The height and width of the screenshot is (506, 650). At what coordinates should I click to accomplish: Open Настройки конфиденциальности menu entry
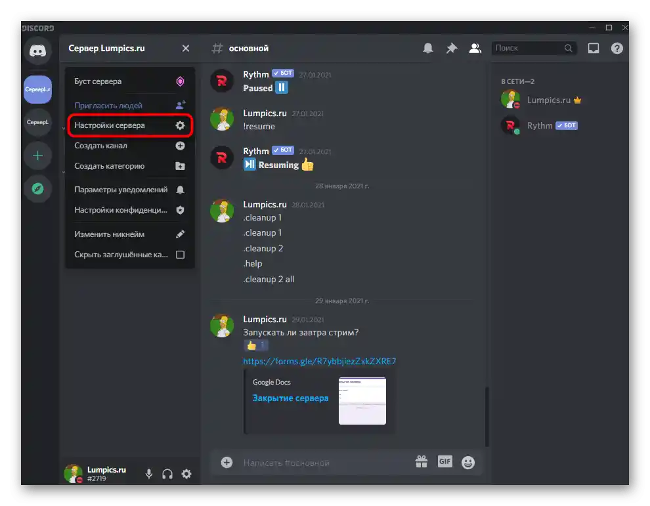click(129, 210)
